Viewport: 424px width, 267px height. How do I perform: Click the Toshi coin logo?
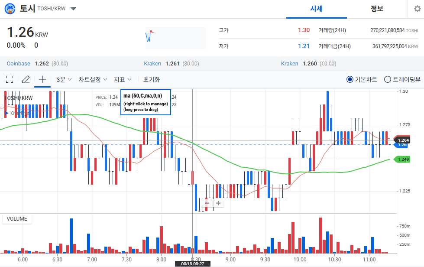click(10, 9)
